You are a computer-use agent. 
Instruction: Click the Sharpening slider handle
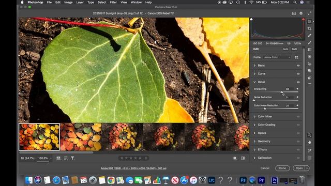(282, 92)
